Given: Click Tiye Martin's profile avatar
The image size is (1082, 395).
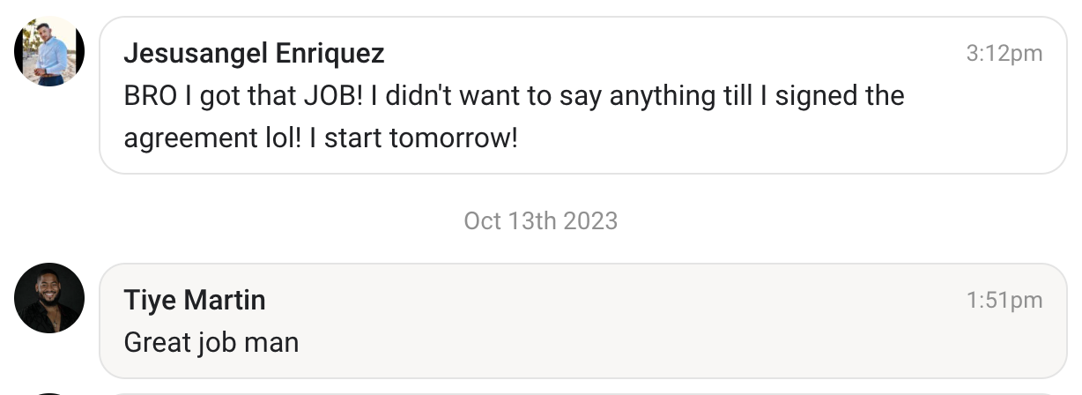Looking at the screenshot, I should 49,298.
